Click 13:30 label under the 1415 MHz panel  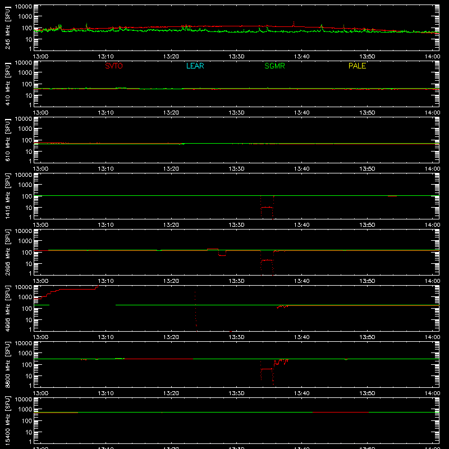pyautogui.click(x=236, y=225)
